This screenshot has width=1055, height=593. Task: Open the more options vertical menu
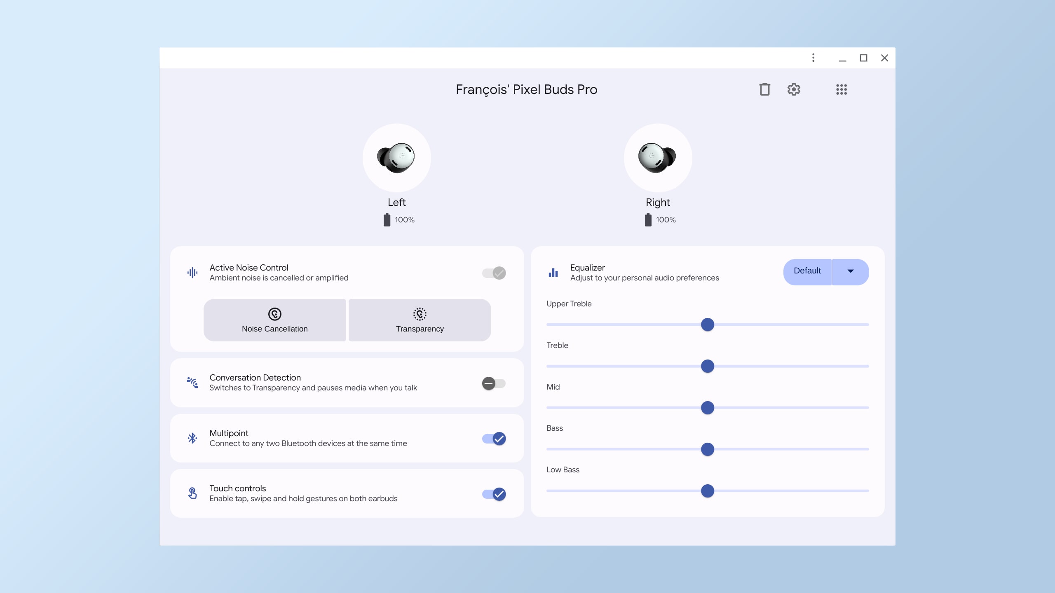(x=812, y=57)
